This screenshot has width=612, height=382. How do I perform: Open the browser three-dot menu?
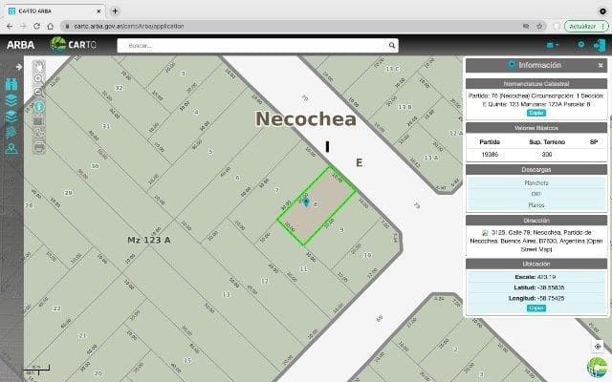click(601, 26)
